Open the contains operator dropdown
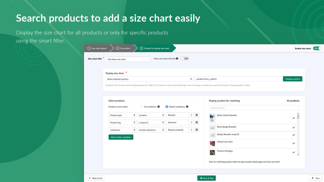 [151, 115]
